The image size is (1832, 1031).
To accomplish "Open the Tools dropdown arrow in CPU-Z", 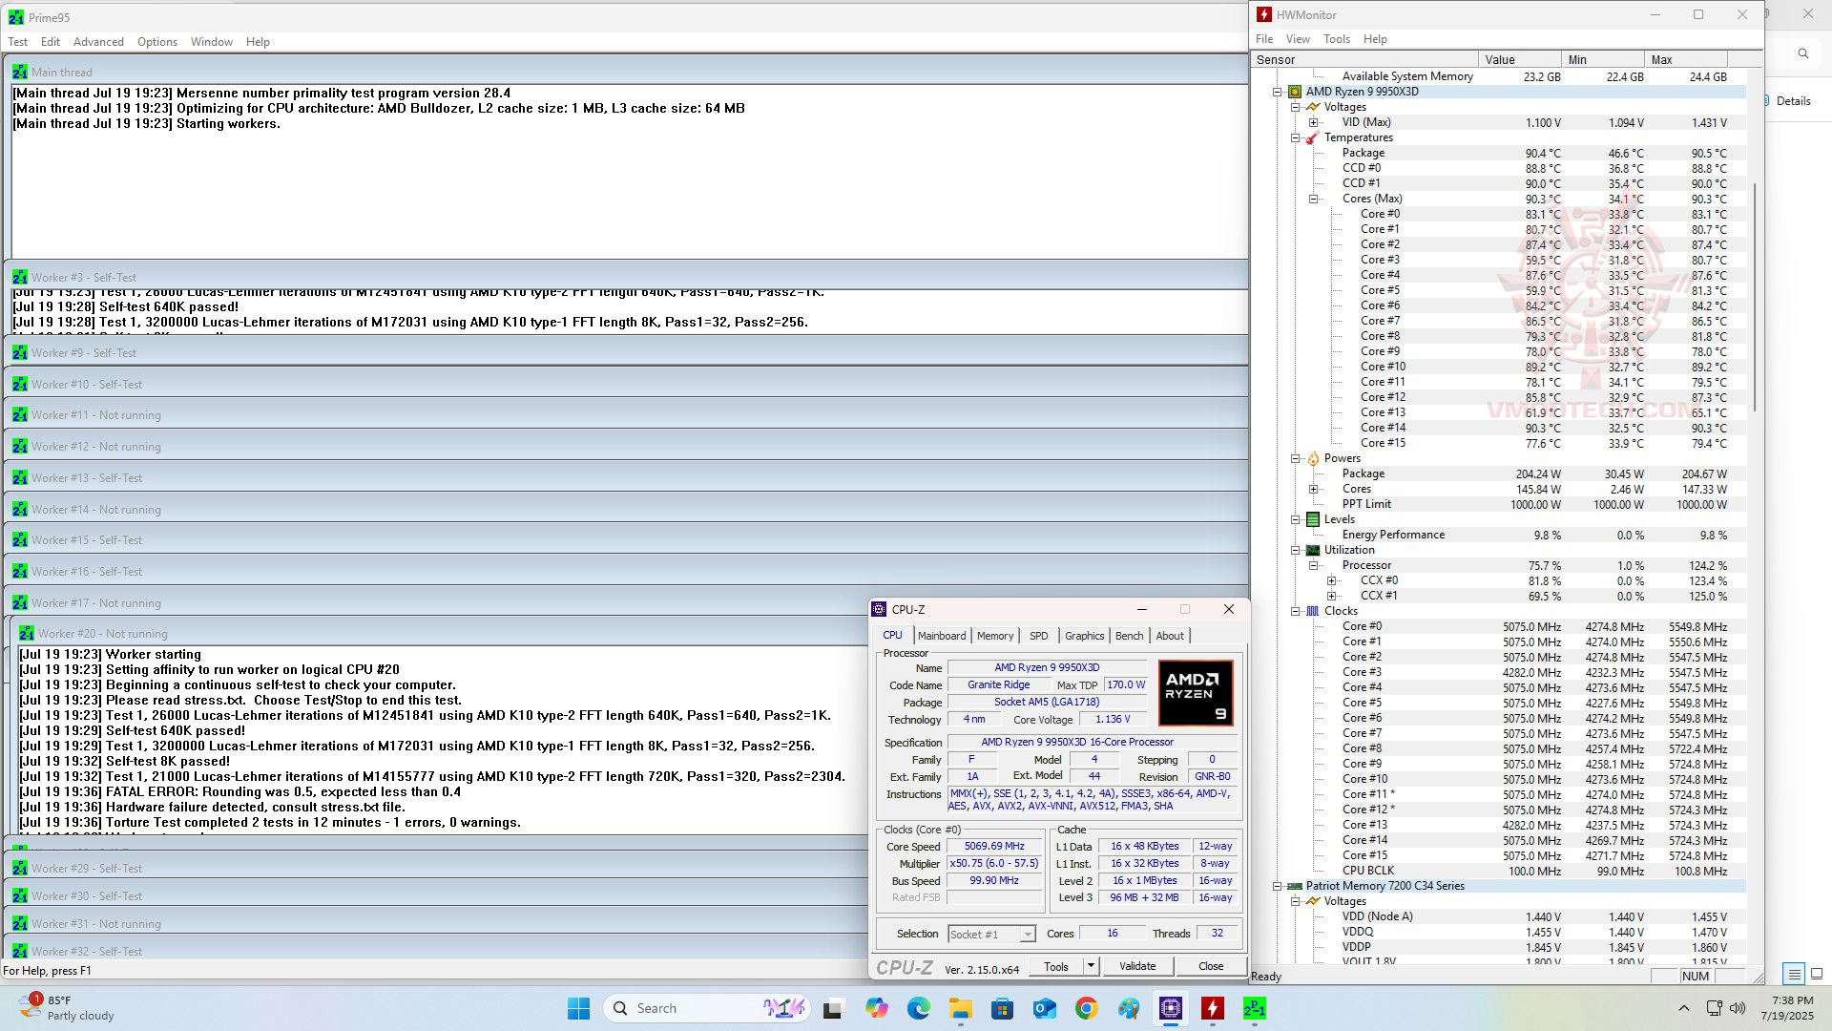I will pyautogui.click(x=1091, y=966).
